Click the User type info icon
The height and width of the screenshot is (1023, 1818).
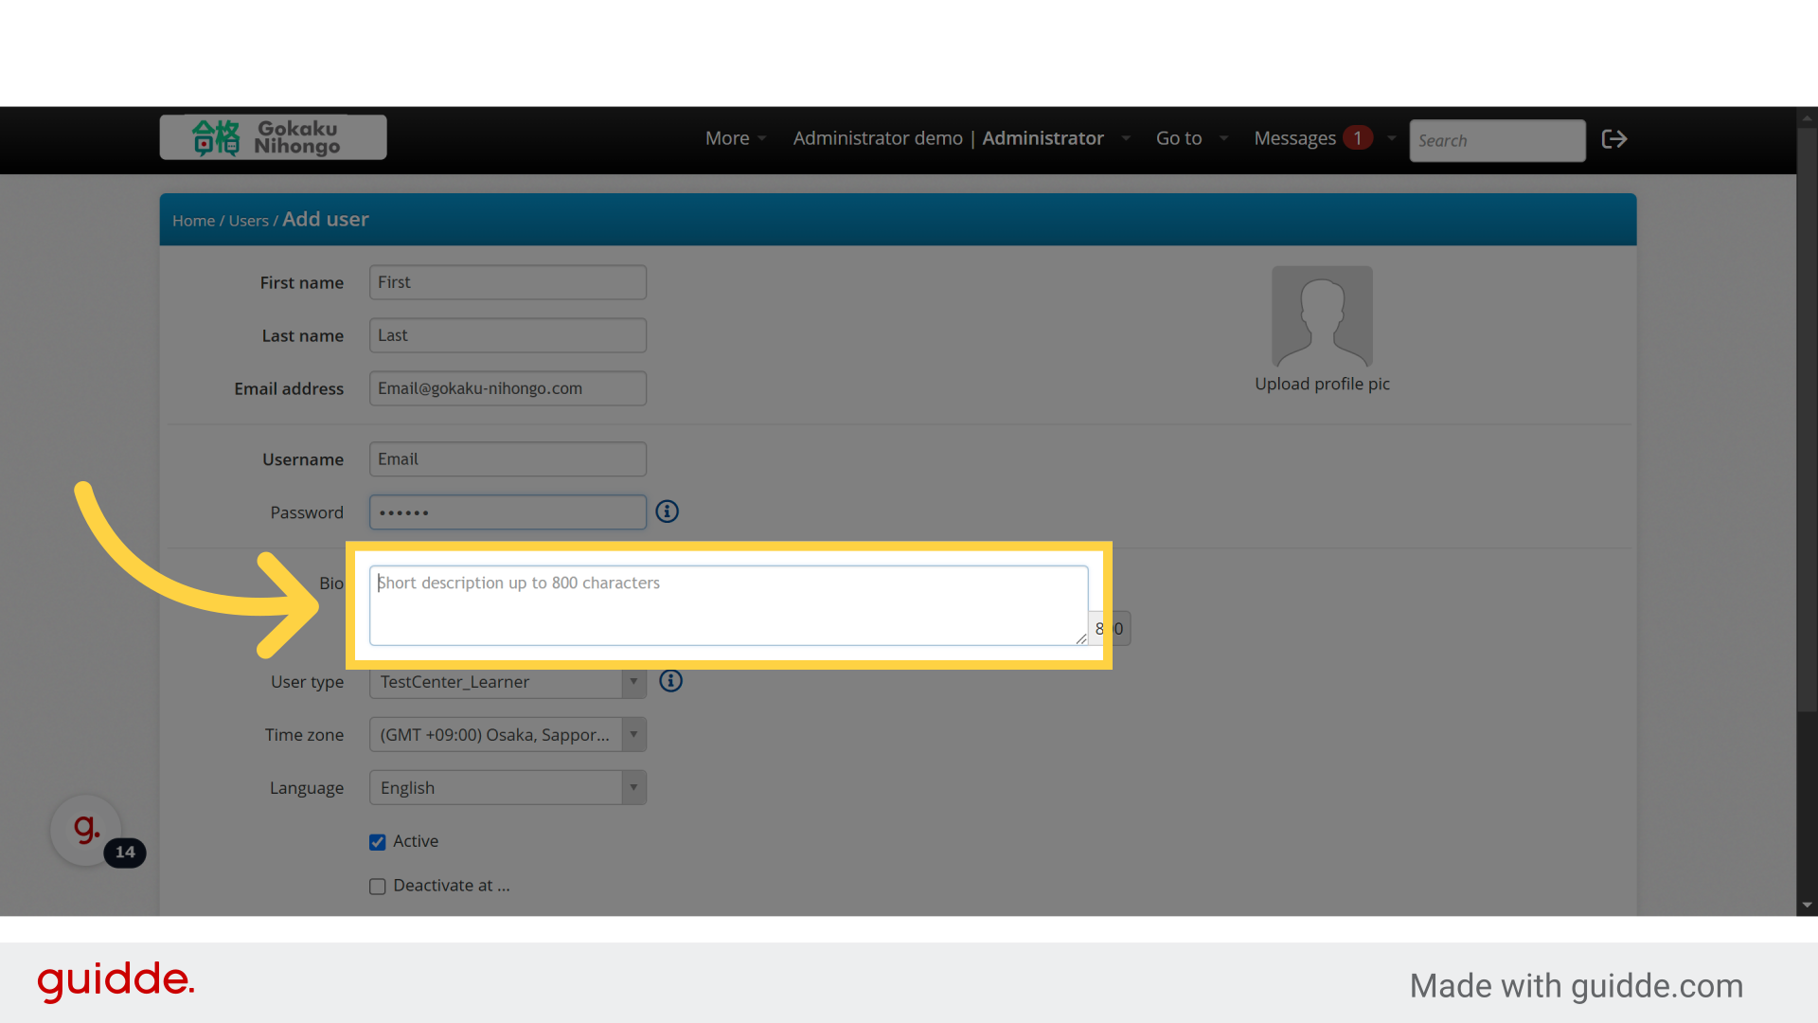click(x=670, y=681)
